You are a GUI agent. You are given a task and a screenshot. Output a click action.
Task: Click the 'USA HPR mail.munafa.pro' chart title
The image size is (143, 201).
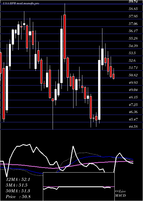[21, 3]
